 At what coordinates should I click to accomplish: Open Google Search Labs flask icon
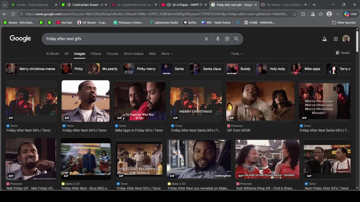[325, 39]
